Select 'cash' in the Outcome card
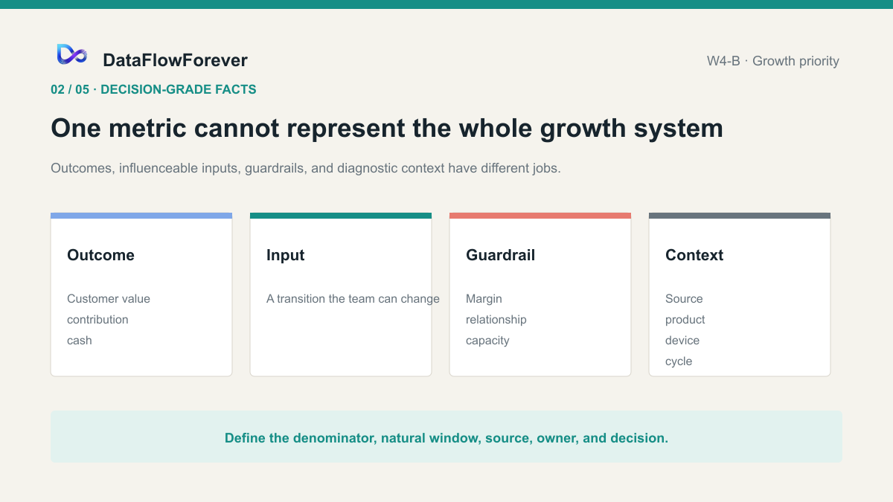This screenshot has height=502, width=893. point(80,341)
